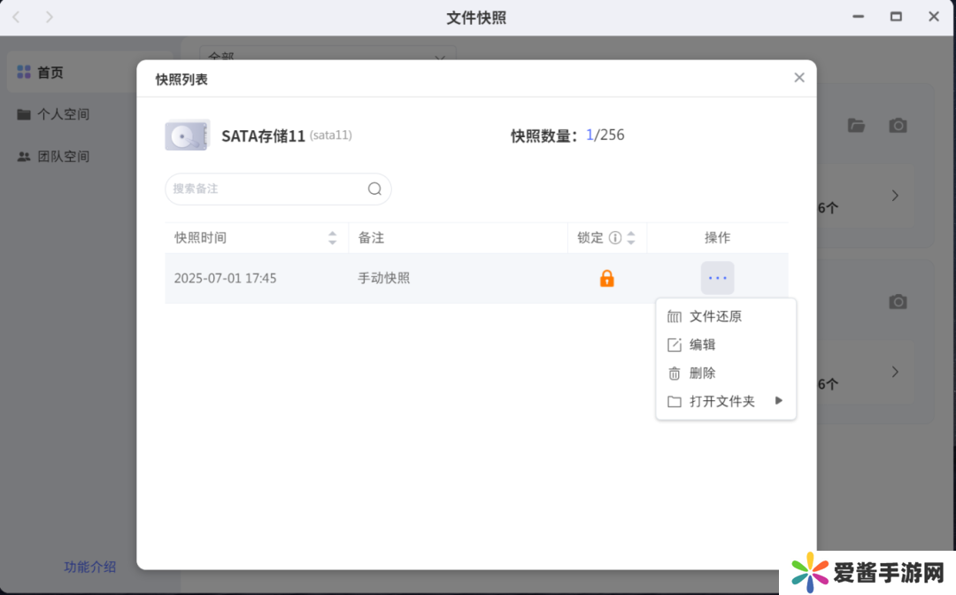Close the 快照列表 dialog
The width and height of the screenshot is (956, 595).
point(798,78)
